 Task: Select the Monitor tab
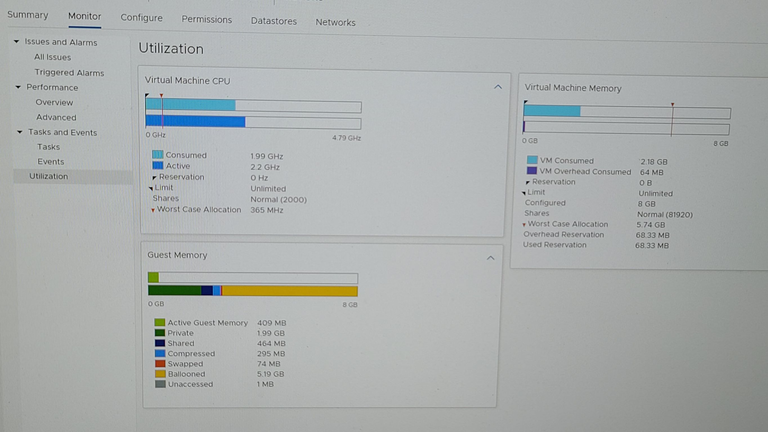click(85, 16)
